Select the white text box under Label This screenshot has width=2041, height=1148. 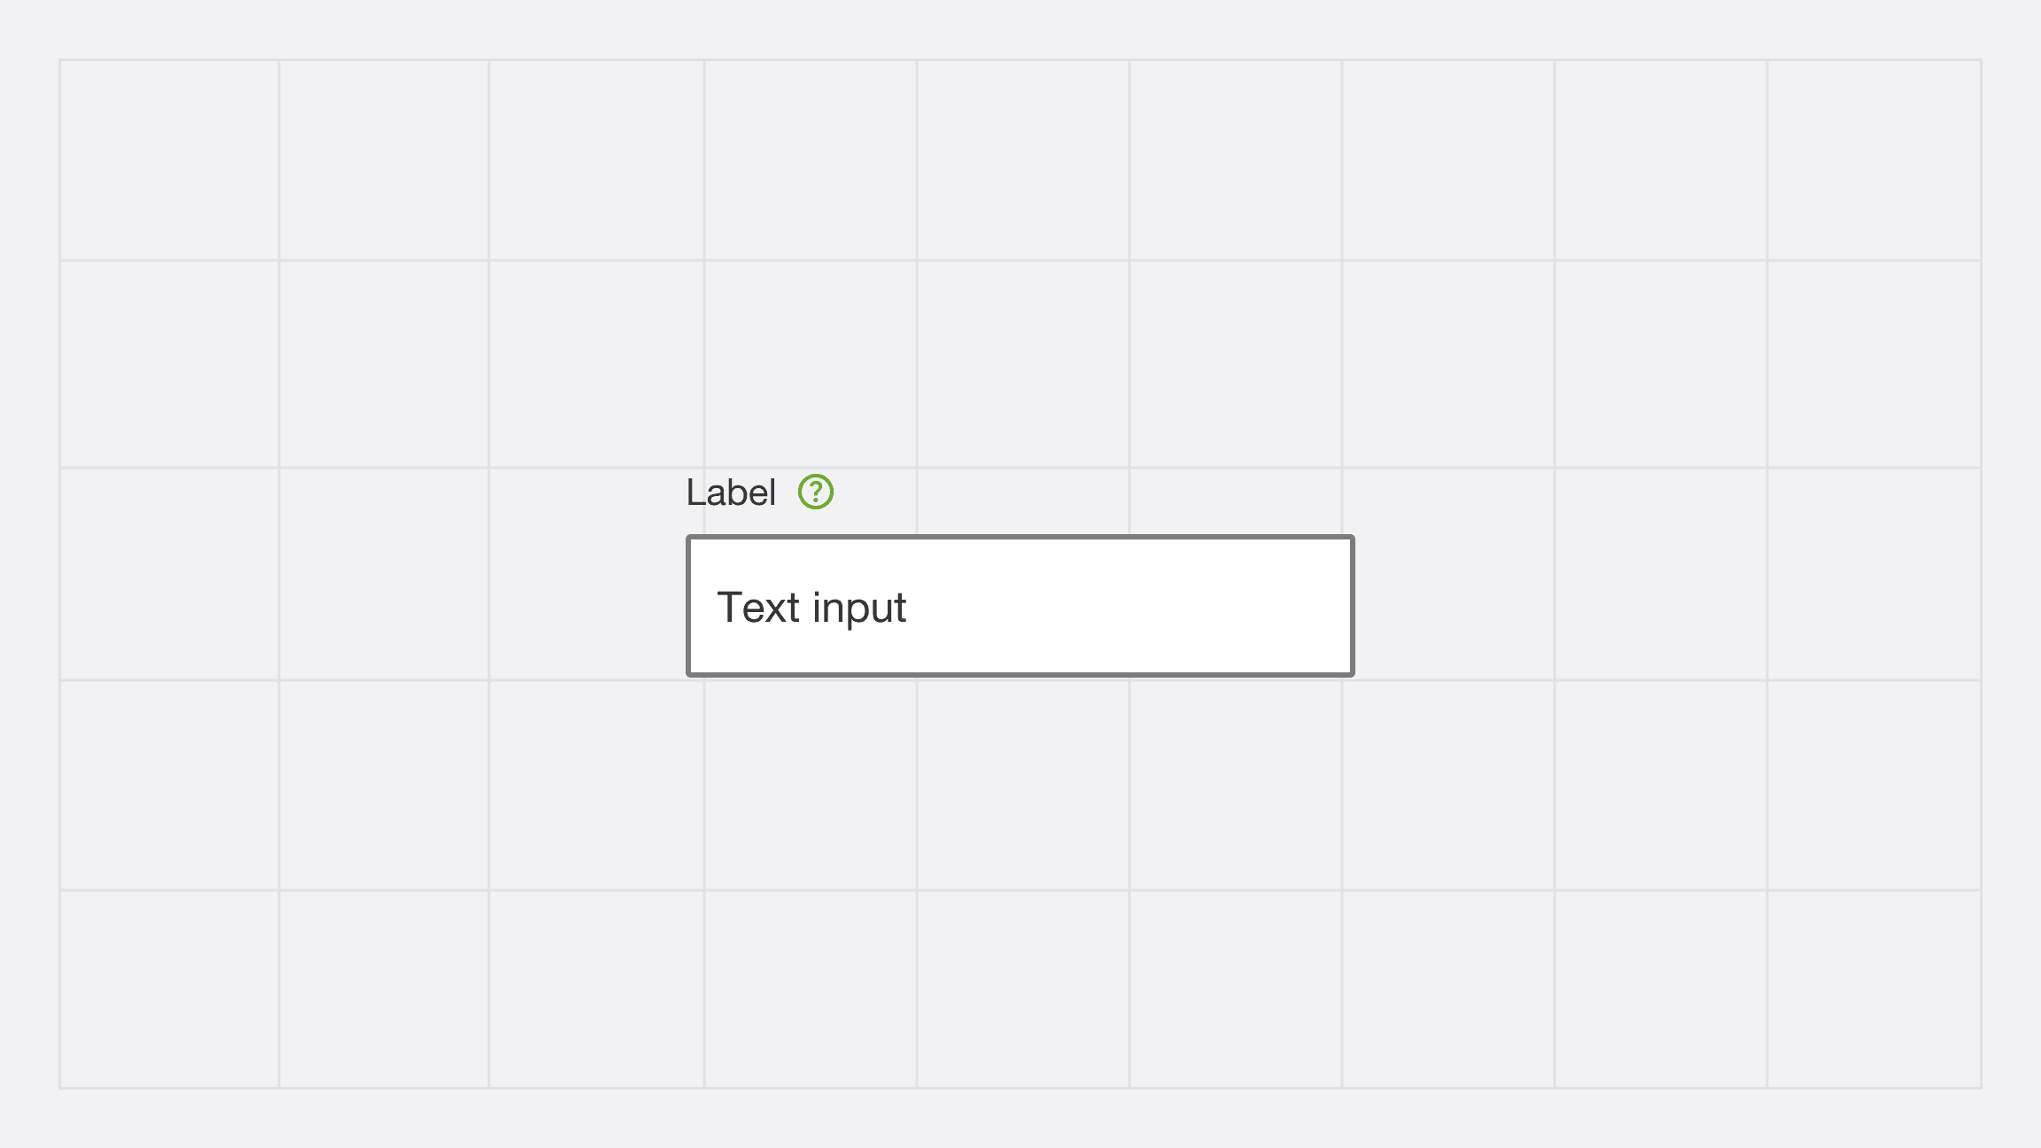point(1020,606)
